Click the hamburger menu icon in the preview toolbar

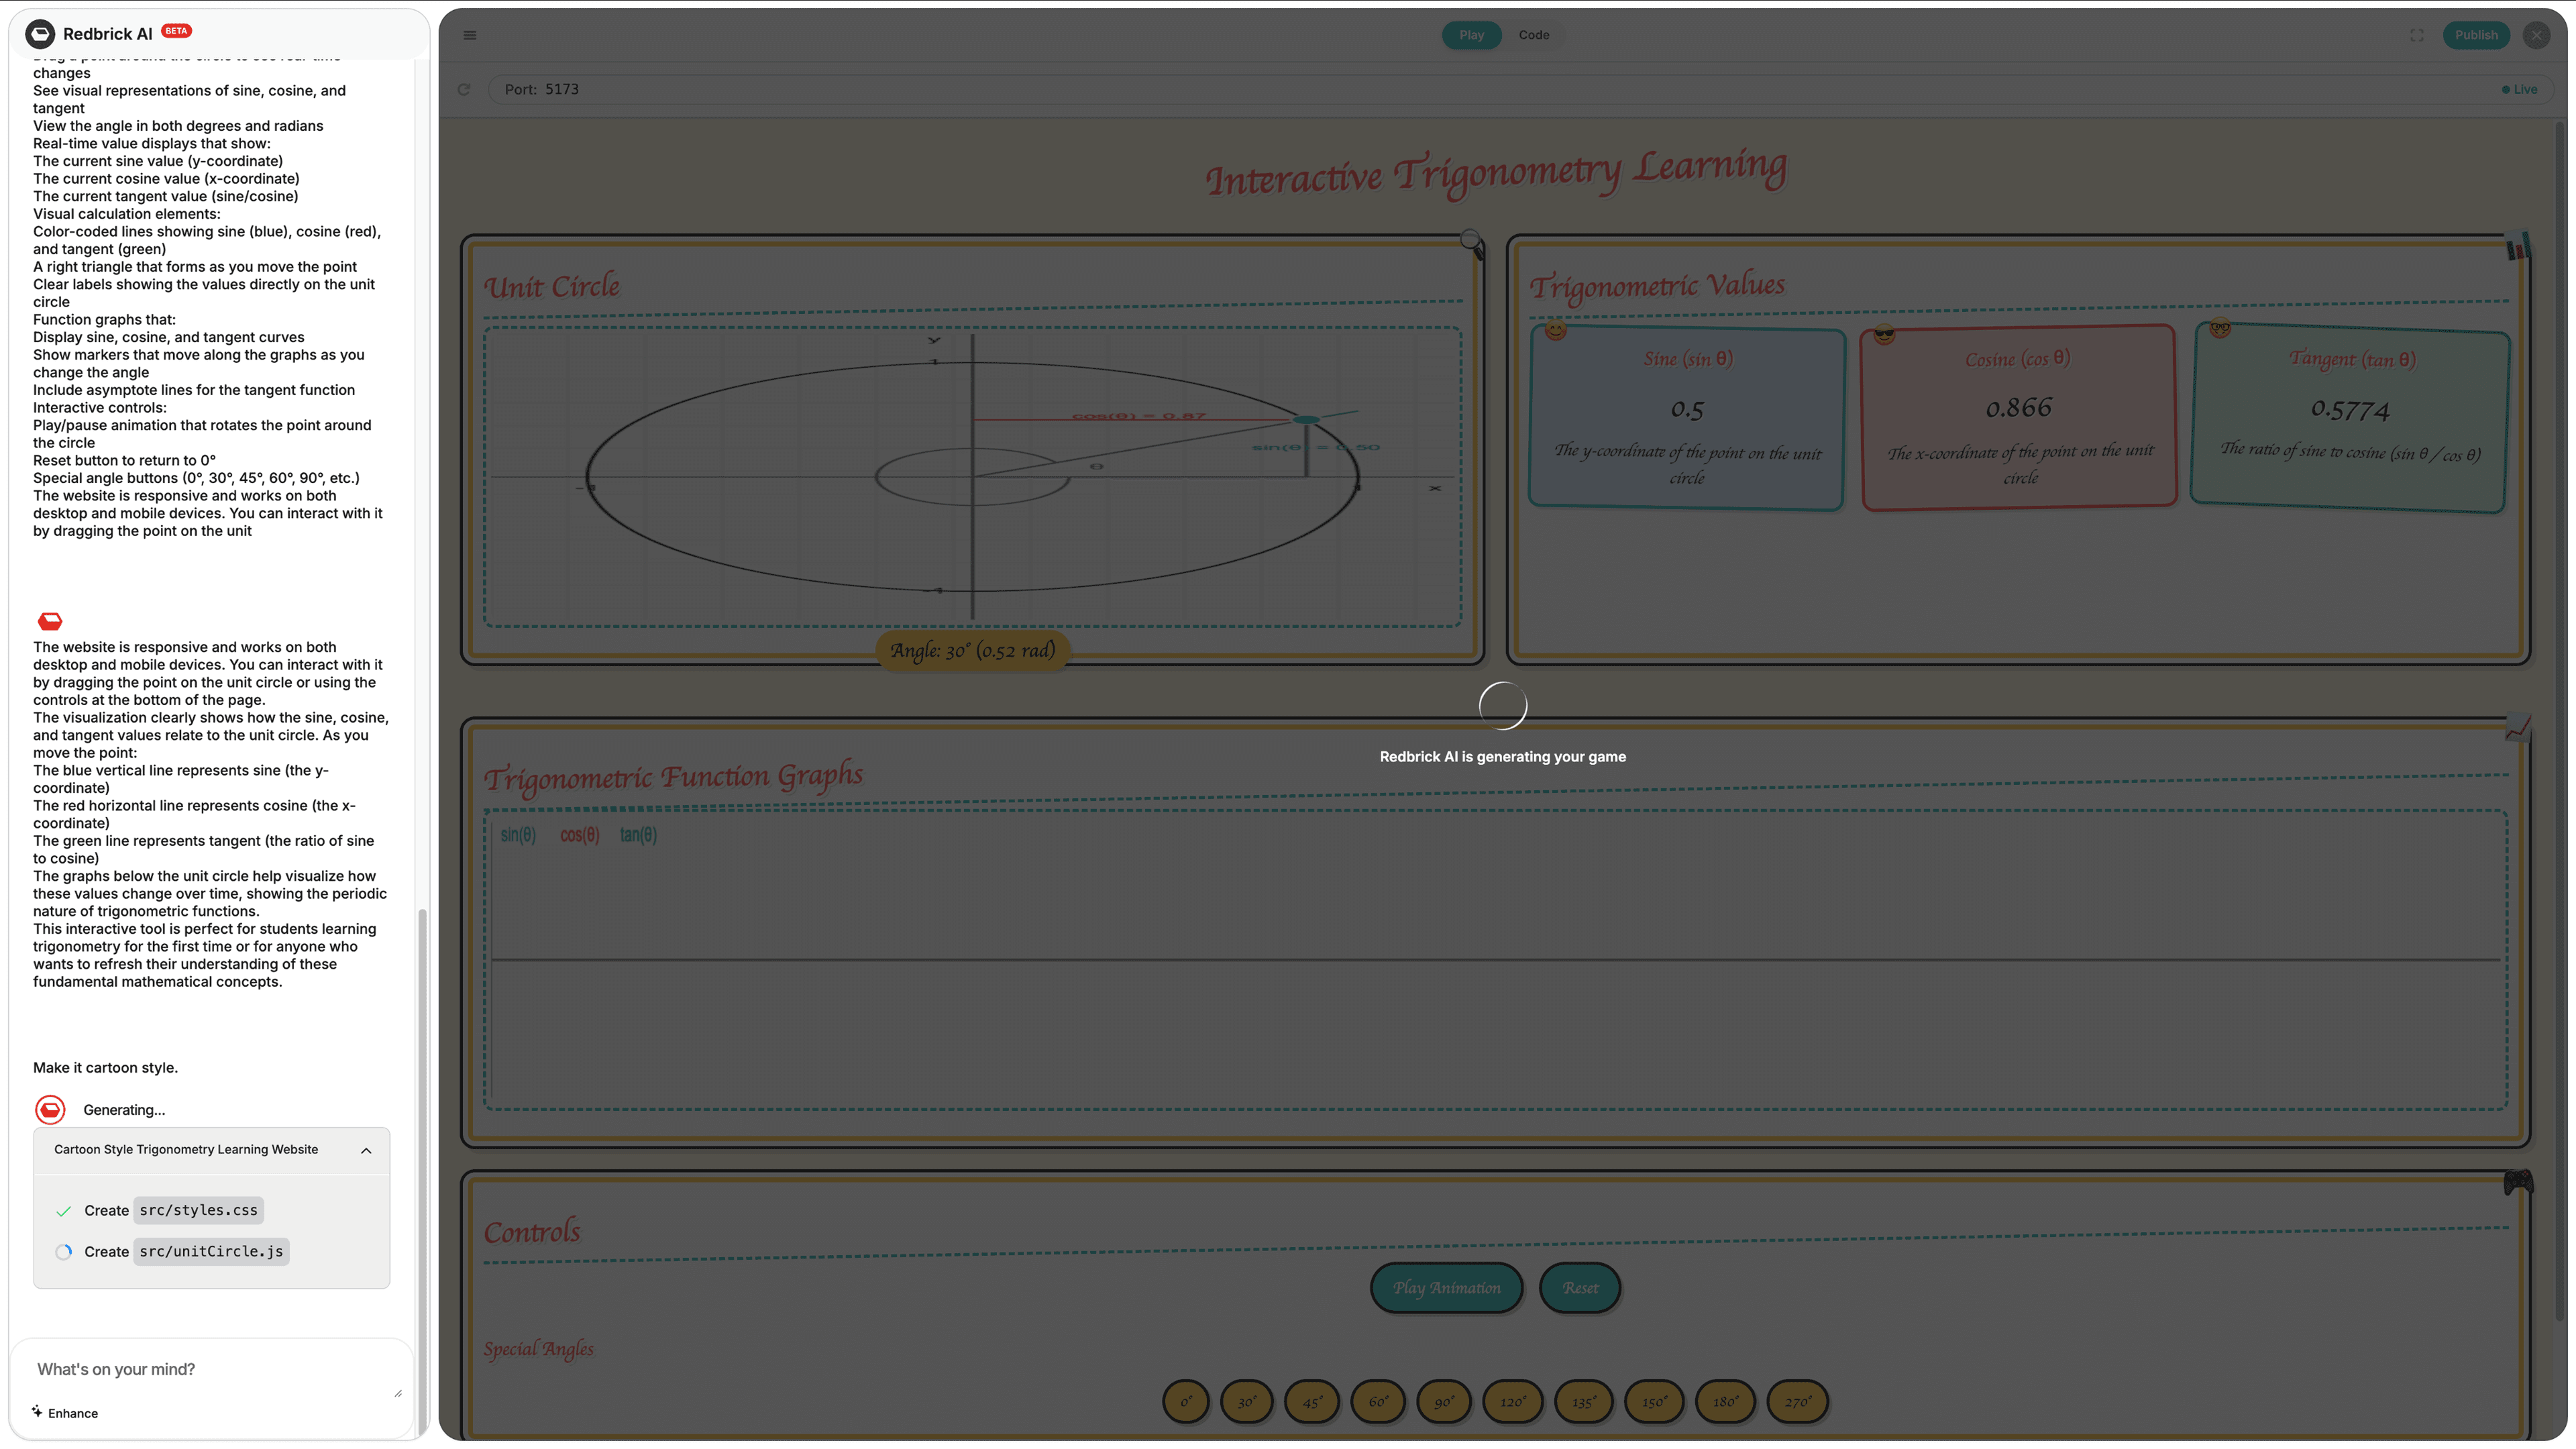pyautogui.click(x=469, y=35)
